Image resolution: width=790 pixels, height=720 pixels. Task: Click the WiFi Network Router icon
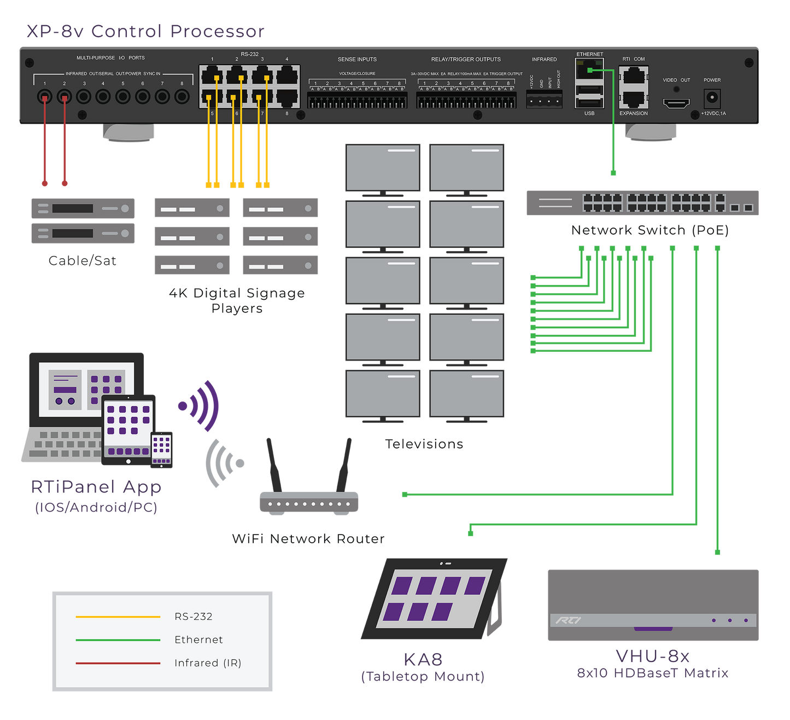(x=309, y=477)
